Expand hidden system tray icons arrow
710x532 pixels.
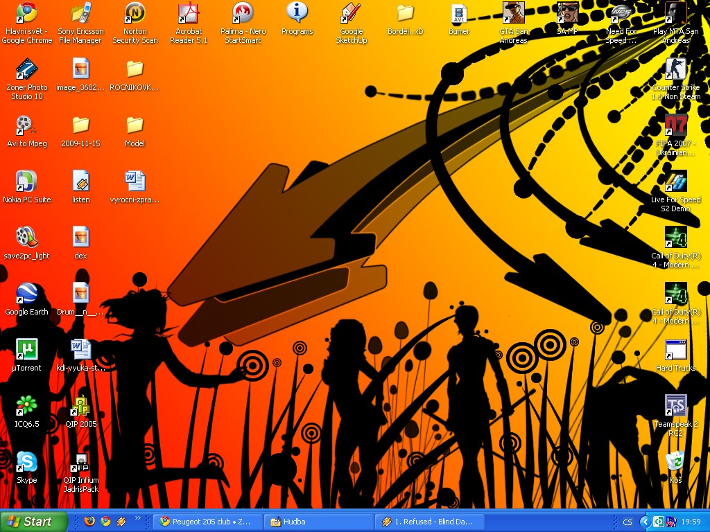click(646, 522)
